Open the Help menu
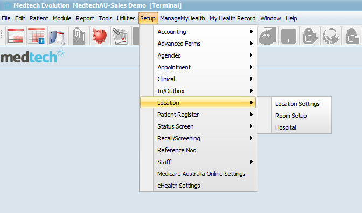The image size is (362, 213). 291,18
